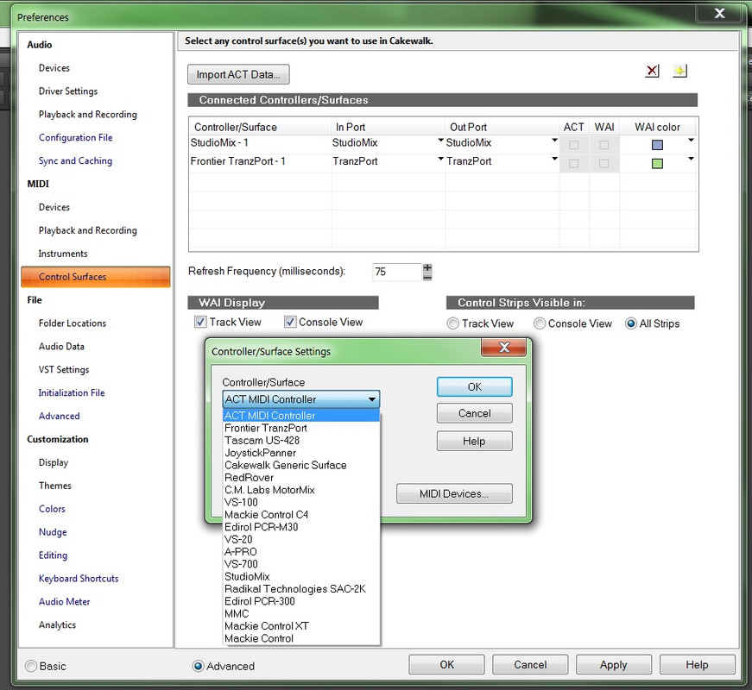This screenshot has height=690, width=752.
Task: Open WAI color dropdown for StudioMix row
Action: pos(691,141)
